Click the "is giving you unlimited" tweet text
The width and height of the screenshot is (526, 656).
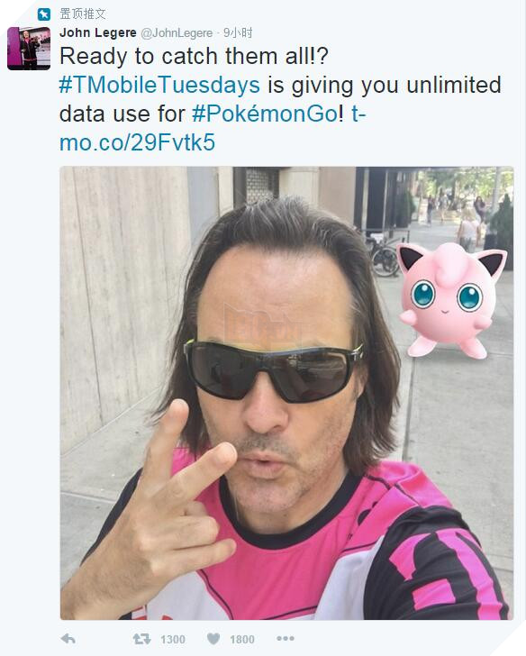[385, 85]
